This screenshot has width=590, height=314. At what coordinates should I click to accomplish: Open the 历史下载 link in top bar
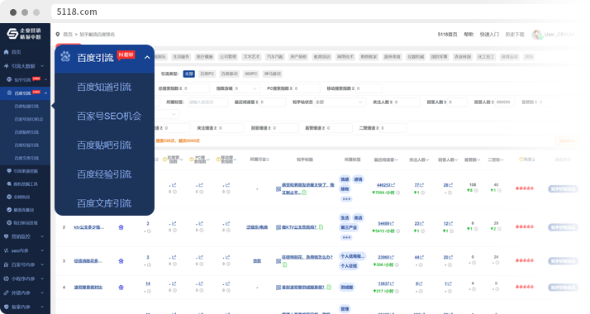[515, 34]
